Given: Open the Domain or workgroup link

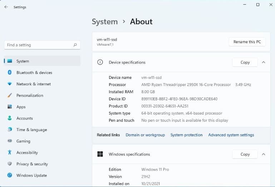Looking at the screenshot, I should tap(145, 135).
